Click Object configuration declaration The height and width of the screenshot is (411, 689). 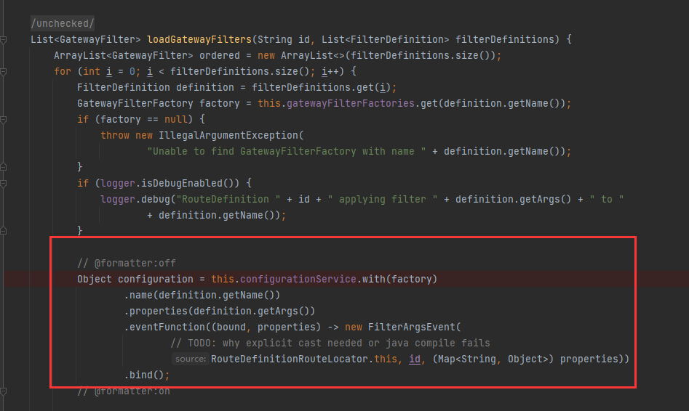coord(135,280)
